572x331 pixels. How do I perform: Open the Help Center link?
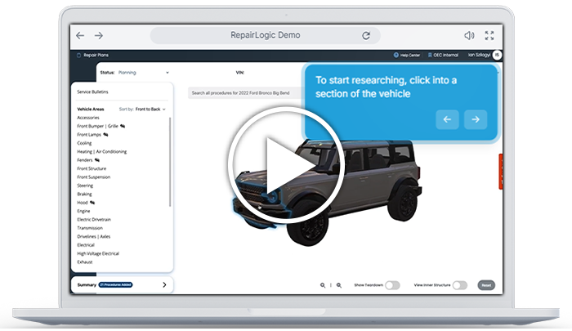point(407,55)
